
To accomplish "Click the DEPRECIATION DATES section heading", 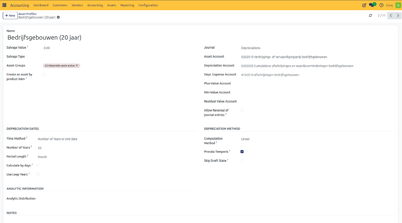I will coord(22,129).
